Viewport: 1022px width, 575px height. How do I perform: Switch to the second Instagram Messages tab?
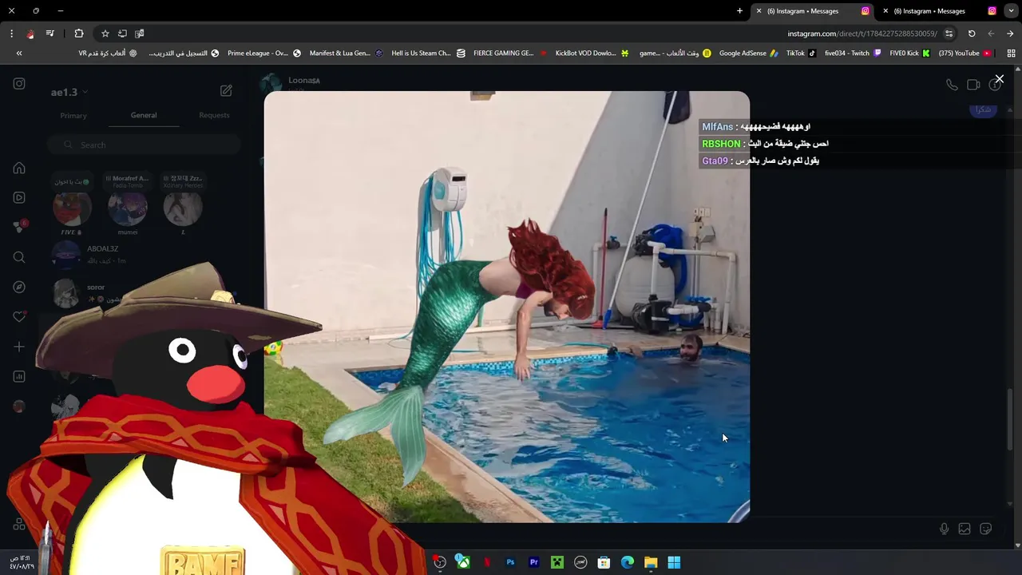[939, 11]
